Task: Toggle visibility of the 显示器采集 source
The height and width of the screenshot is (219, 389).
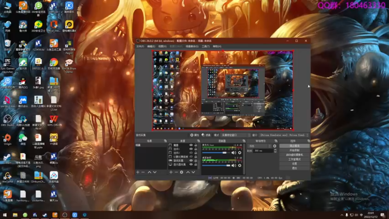Action: pos(191,164)
